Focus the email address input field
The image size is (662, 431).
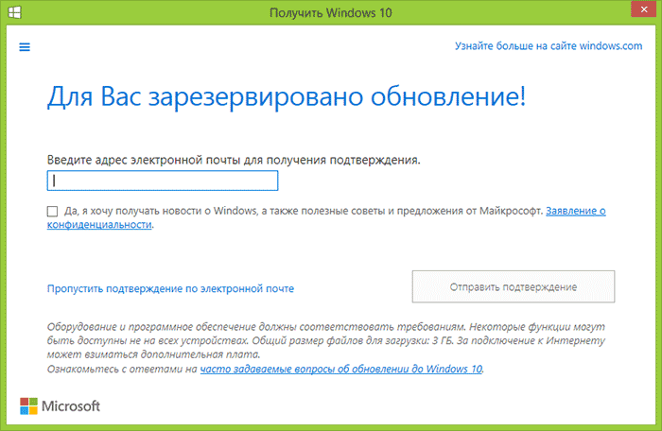[162, 181]
